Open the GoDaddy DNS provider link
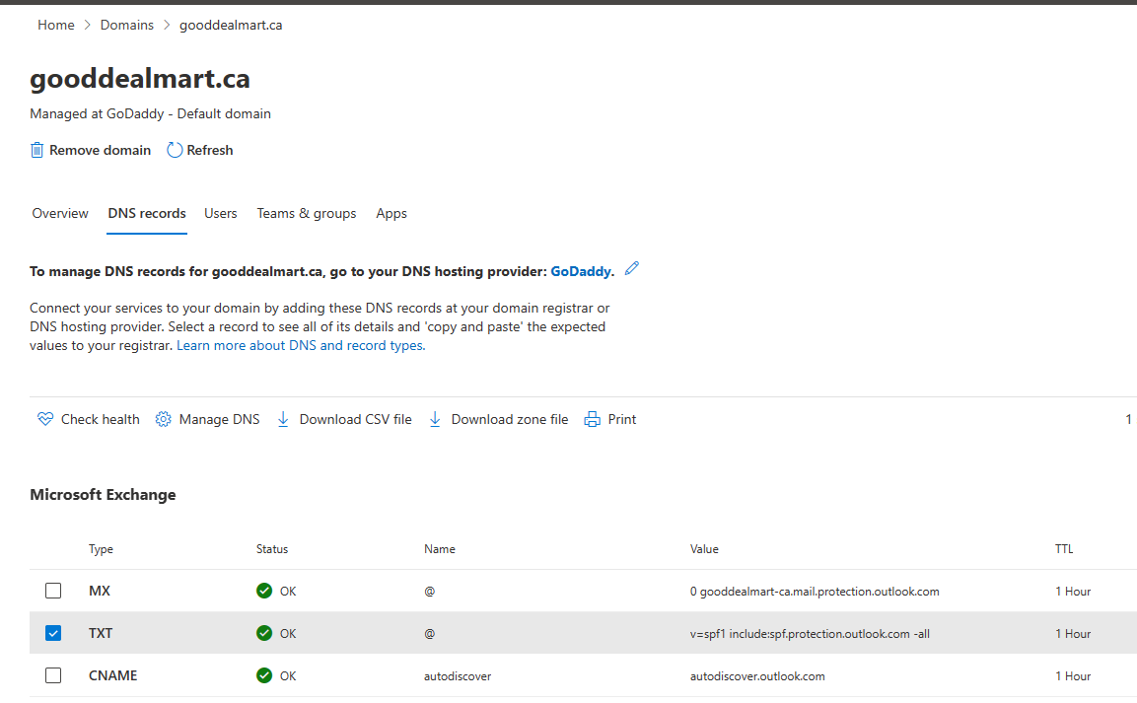1137x703 pixels. point(581,270)
